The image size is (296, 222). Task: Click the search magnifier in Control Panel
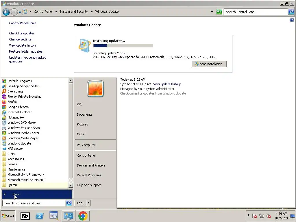(291, 12)
